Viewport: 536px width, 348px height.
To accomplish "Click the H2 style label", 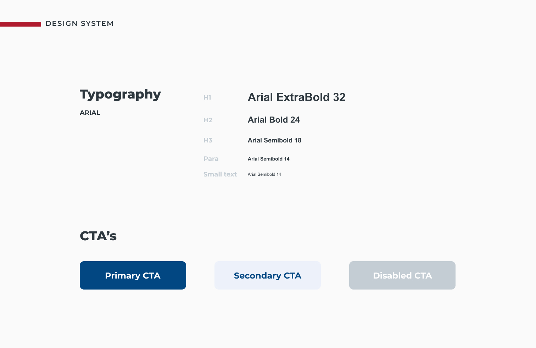I will click(x=208, y=120).
